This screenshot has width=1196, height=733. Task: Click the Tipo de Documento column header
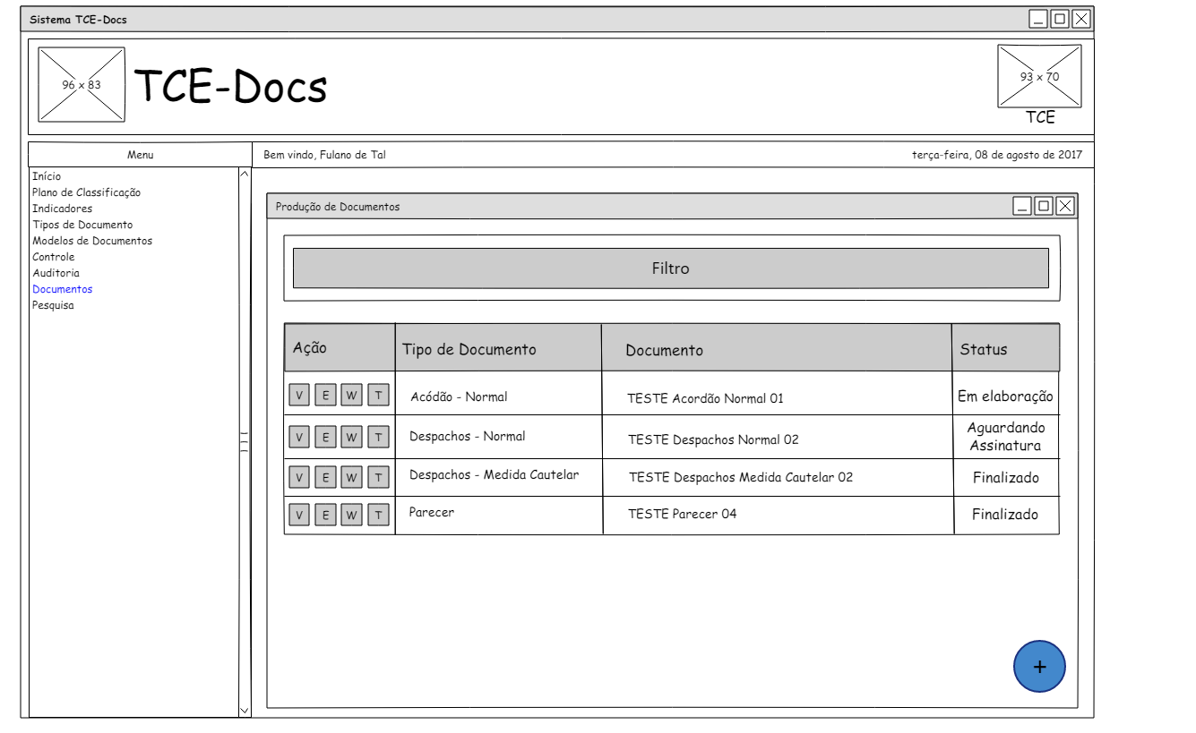tap(469, 350)
